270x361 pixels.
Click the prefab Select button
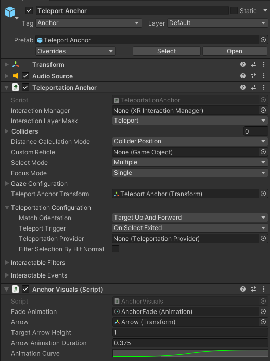(166, 51)
